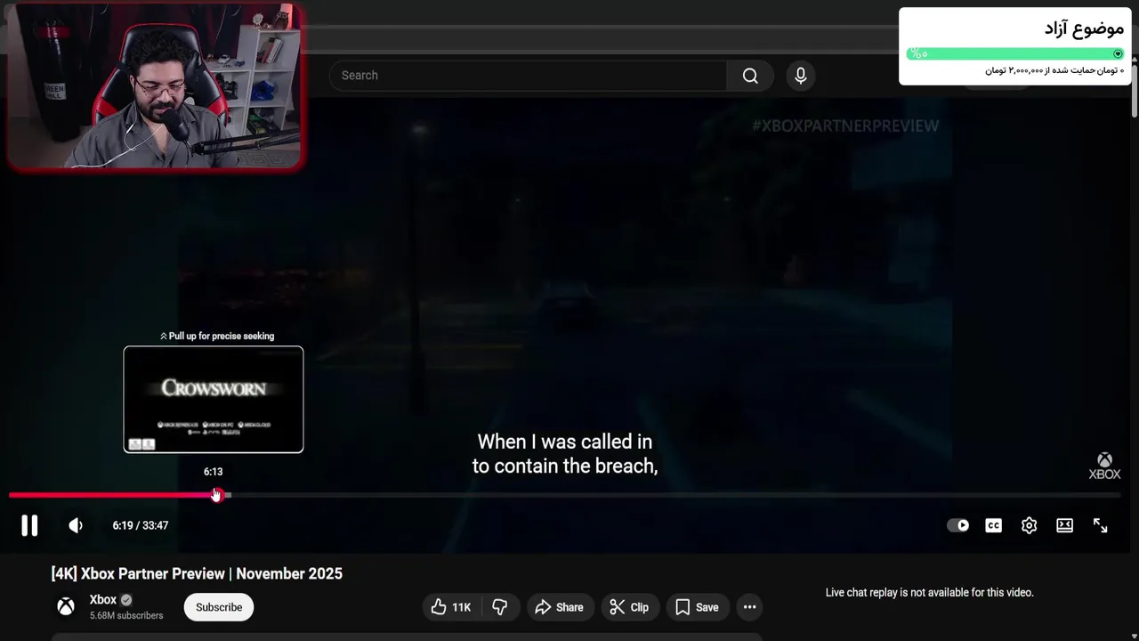This screenshot has width=1139, height=641.
Task: Like the video with thumbs up
Action: 451,607
